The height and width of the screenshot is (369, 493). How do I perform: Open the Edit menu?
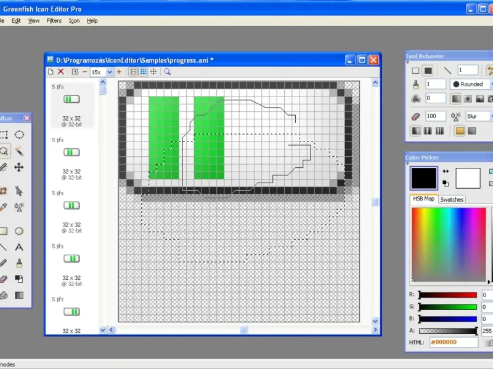click(x=16, y=21)
